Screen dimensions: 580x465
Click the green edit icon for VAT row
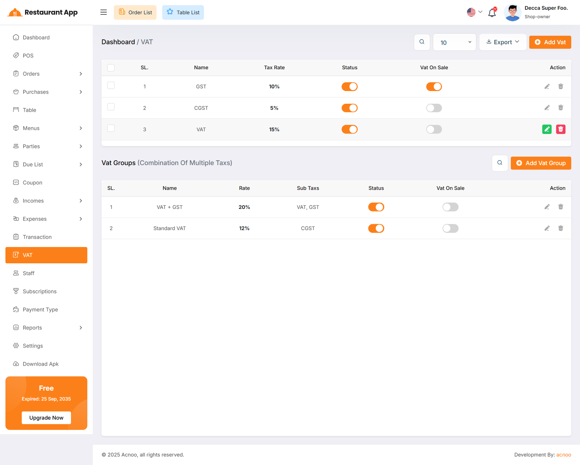click(547, 129)
